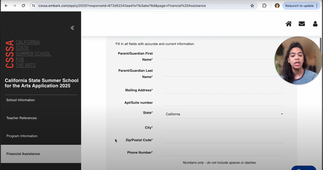Image resolution: width=323 pixels, height=170 pixels.
Task: Click the Zip/Postal Code field
Action: coord(223,140)
